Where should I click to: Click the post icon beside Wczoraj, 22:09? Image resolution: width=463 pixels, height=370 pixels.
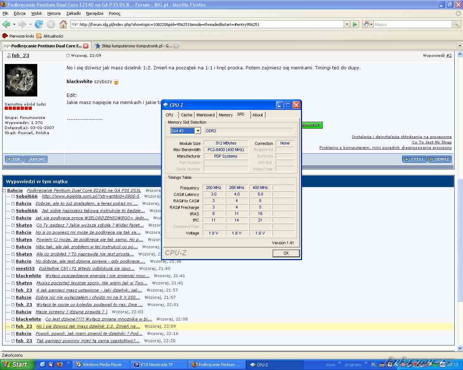point(68,56)
